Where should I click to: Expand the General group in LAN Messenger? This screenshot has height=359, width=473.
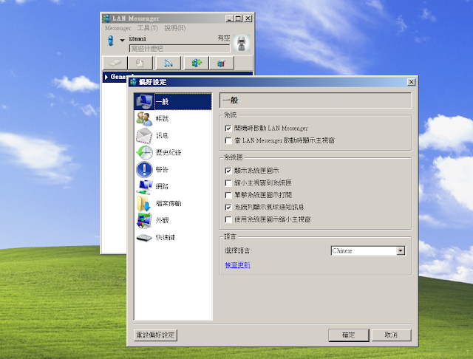point(106,77)
